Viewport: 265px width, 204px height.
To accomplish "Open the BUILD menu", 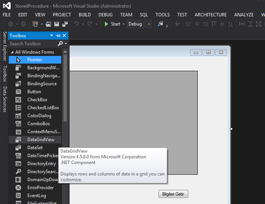I will (85, 15).
